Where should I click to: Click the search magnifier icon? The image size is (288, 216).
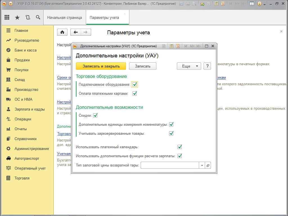(x=38, y=17)
